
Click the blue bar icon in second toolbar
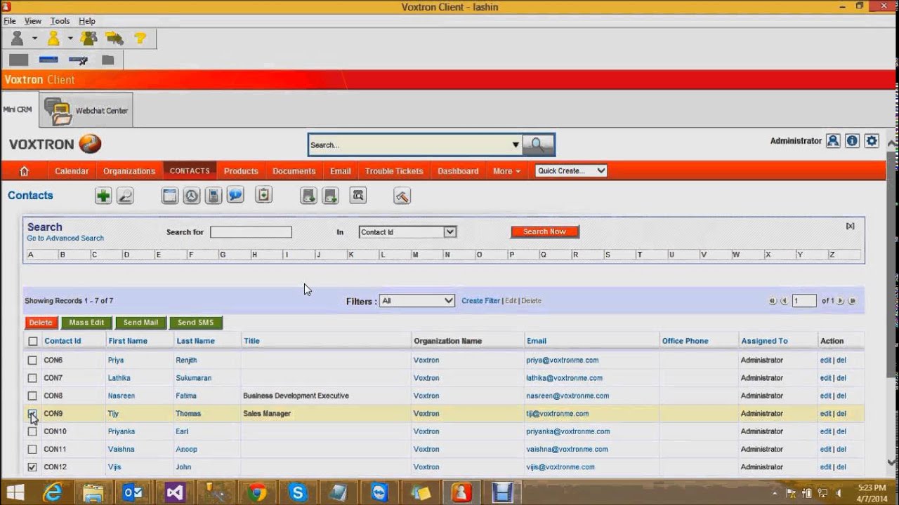pyautogui.click(x=48, y=60)
